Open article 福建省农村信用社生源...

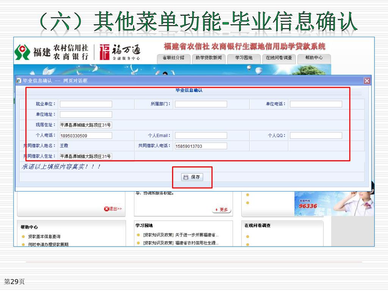tap(197, 243)
